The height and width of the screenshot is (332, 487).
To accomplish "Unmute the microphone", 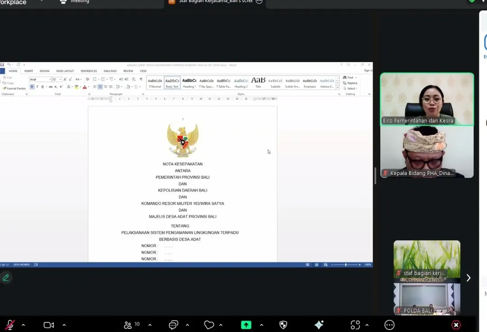I will [x=9, y=325].
